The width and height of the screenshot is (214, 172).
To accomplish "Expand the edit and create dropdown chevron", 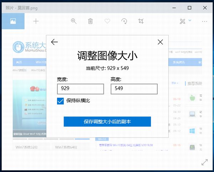I will pos(190,20).
